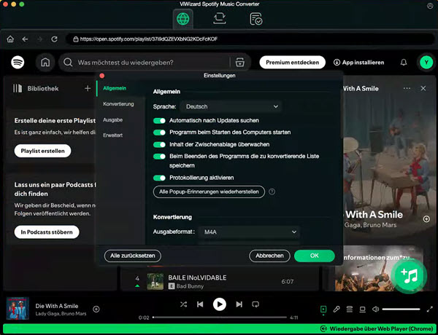Toggle Inhalt der Zwischenablage überwachen
The height and width of the screenshot is (335, 438).
point(159,144)
